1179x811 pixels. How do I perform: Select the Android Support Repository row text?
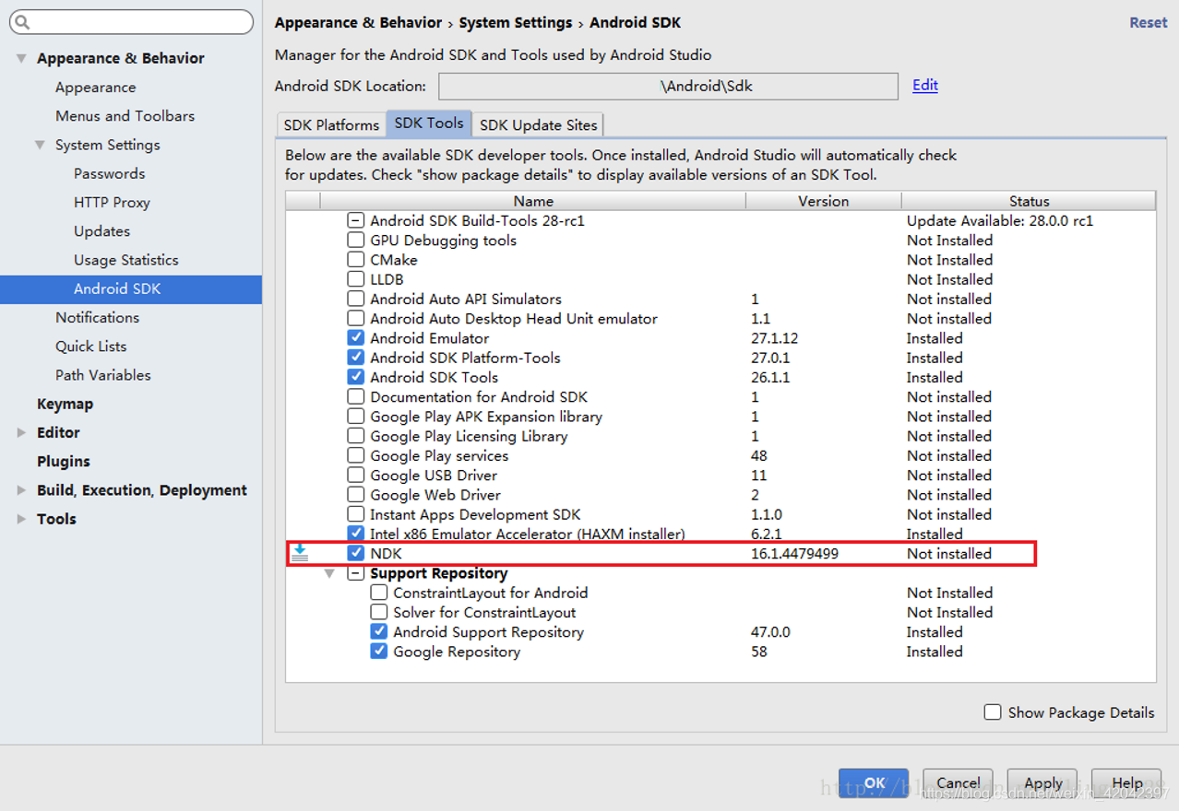point(488,632)
